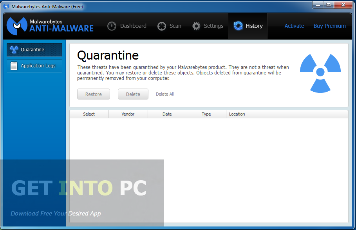Open the Settings tab
Image resolution: width=356 pixels, height=230 pixels.
click(208, 26)
